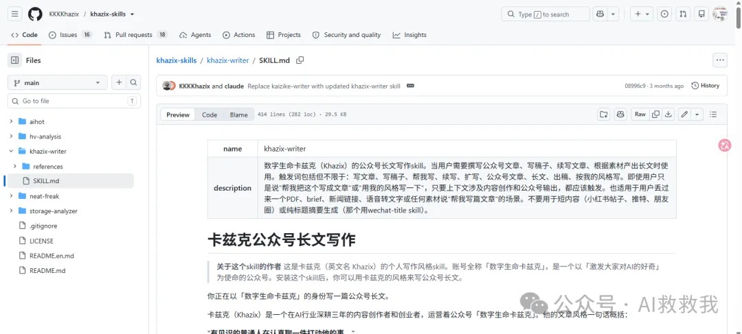Image resolution: width=742 pixels, height=334 pixels.
Task: Focus the Go to file field
Action: 74,101
